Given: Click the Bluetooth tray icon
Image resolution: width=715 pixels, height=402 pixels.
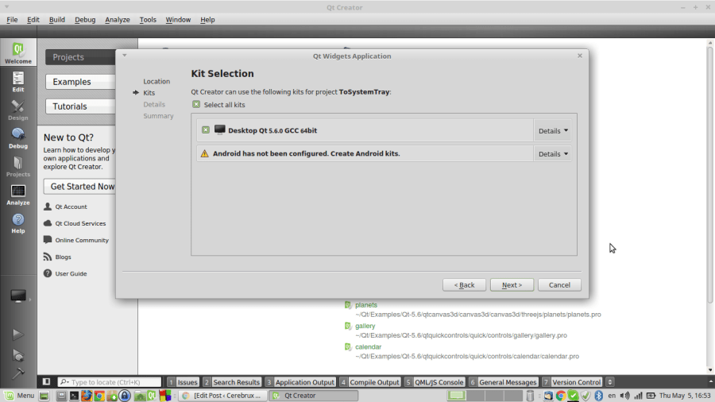Looking at the screenshot, I should coord(599,395).
